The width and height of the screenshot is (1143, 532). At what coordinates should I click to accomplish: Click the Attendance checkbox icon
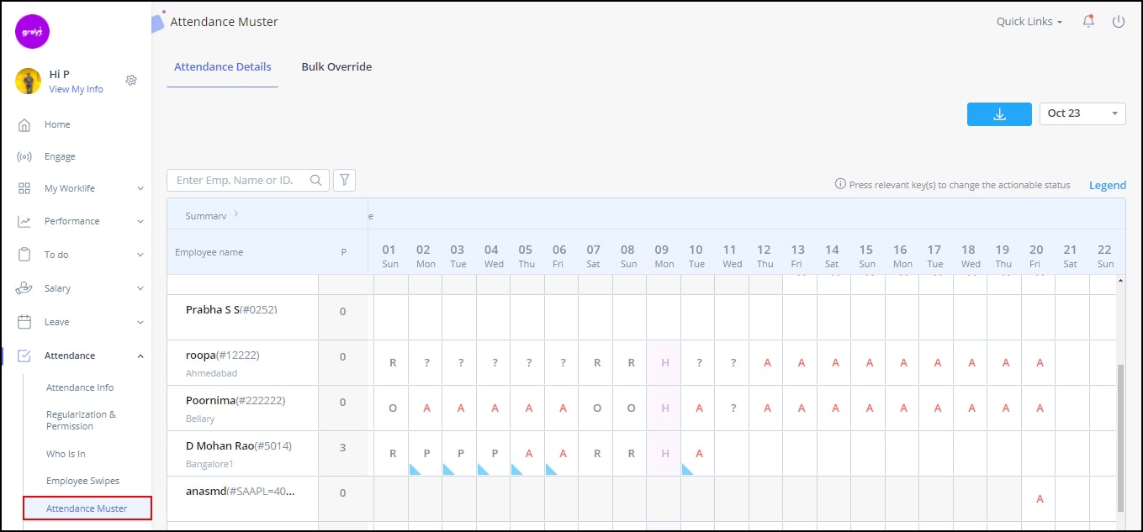24,356
